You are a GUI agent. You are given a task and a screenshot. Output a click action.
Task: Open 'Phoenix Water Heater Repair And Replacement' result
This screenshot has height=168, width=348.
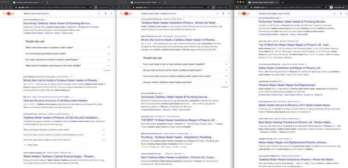(x=287, y=85)
